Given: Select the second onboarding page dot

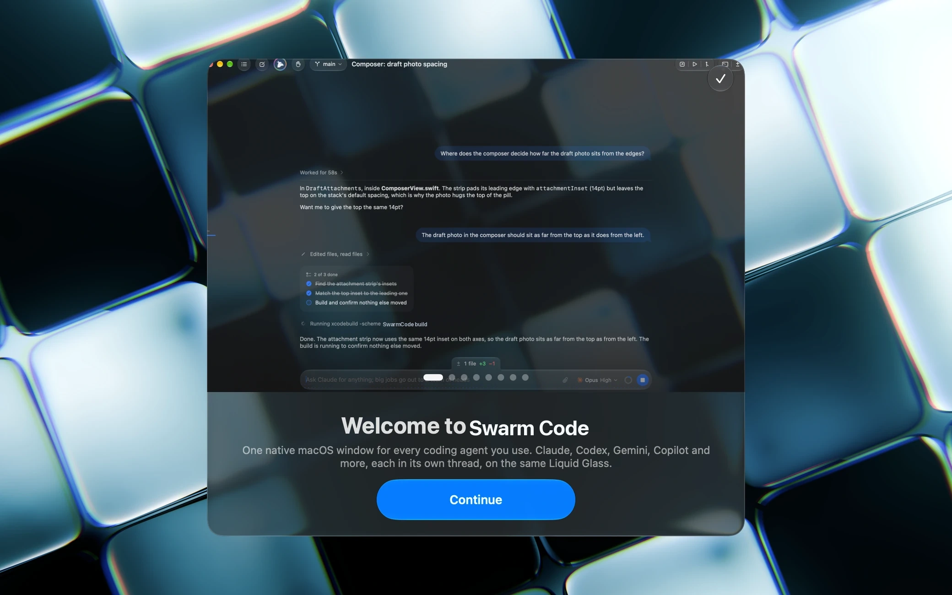Looking at the screenshot, I should [452, 377].
